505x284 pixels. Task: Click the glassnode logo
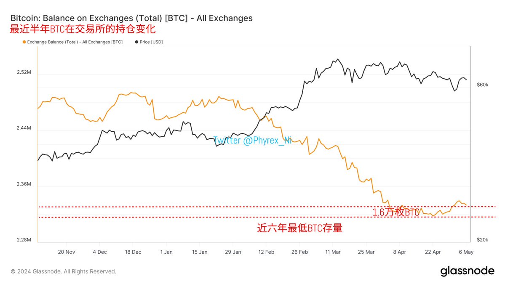pos(467,271)
